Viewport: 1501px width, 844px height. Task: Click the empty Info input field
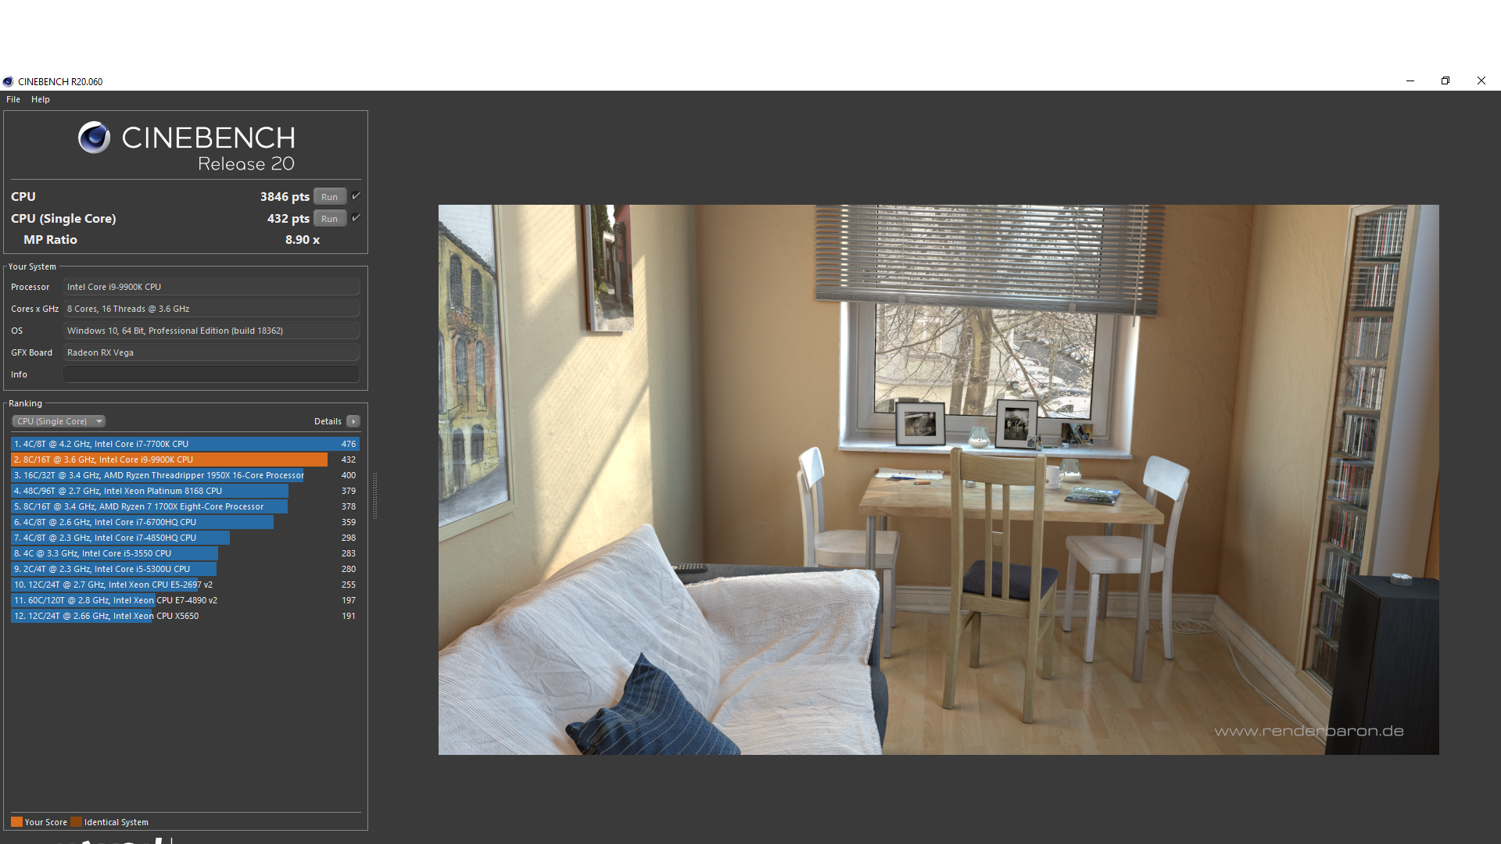point(211,374)
